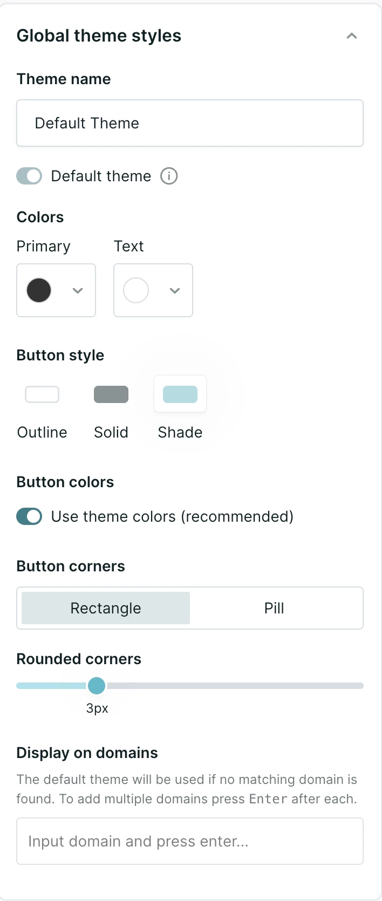The width and height of the screenshot is (382, 901).
Task: Toggle the Default theme switch
Action: [29, 176]
